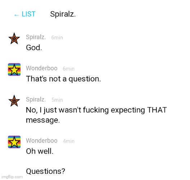Click the 5min timestamp on Spiralz's message
This screenshot has height=180, width=190.
click(x=57, y=100)
